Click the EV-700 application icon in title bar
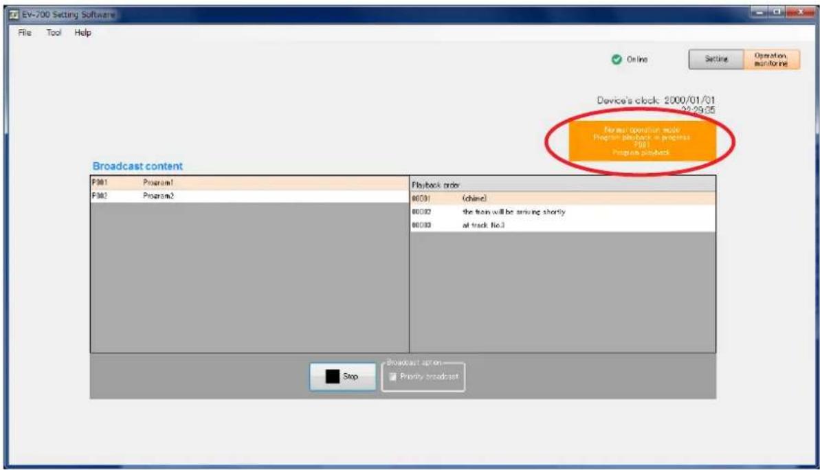 coord(14,14)
